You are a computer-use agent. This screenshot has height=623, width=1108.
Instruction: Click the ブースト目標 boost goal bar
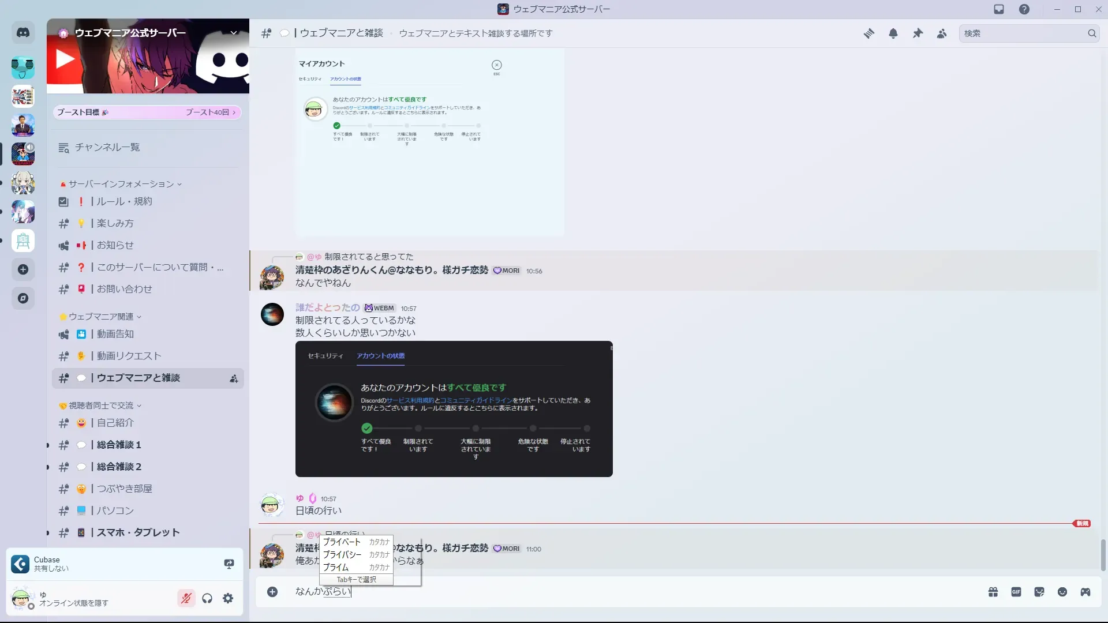click(147, 112)
